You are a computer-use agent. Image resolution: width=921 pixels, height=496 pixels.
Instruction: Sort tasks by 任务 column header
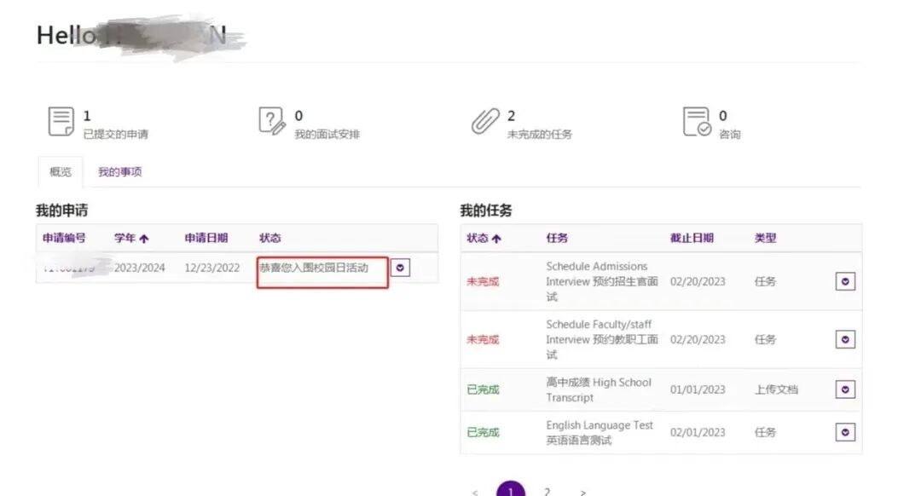[557, 238]
